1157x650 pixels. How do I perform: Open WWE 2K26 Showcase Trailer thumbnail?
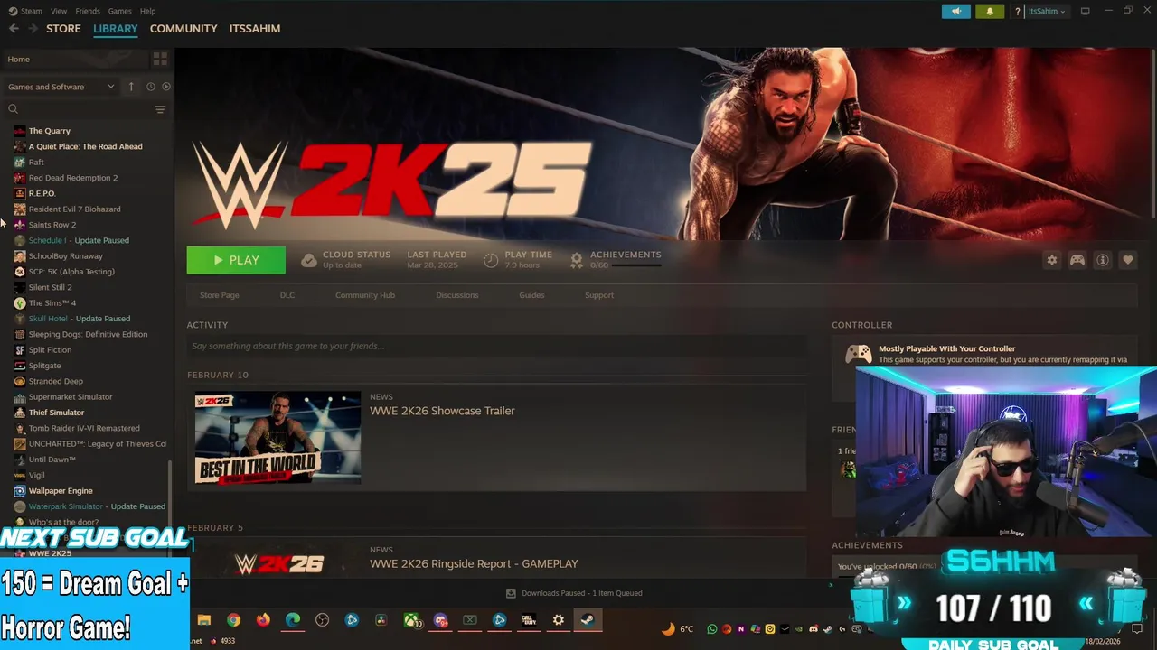click(x=277, y=437)
